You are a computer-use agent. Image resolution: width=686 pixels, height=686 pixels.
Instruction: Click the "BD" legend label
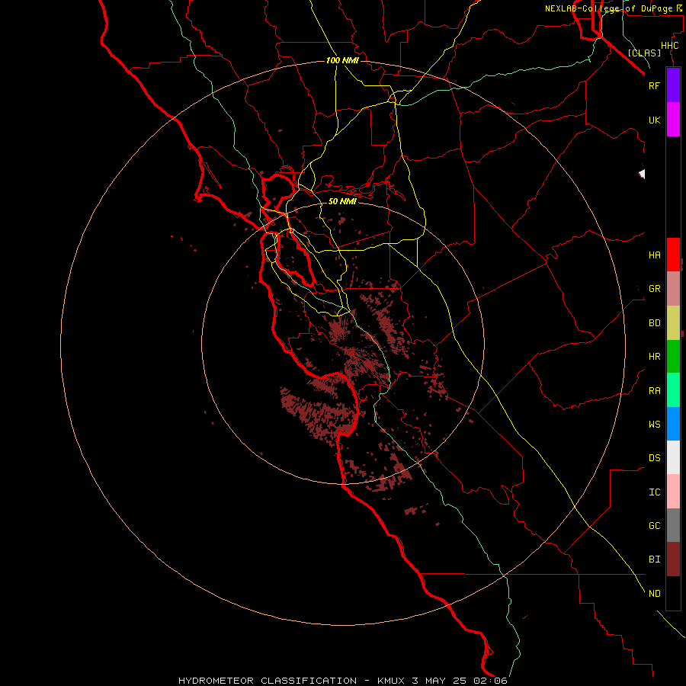tap(654, 323)
